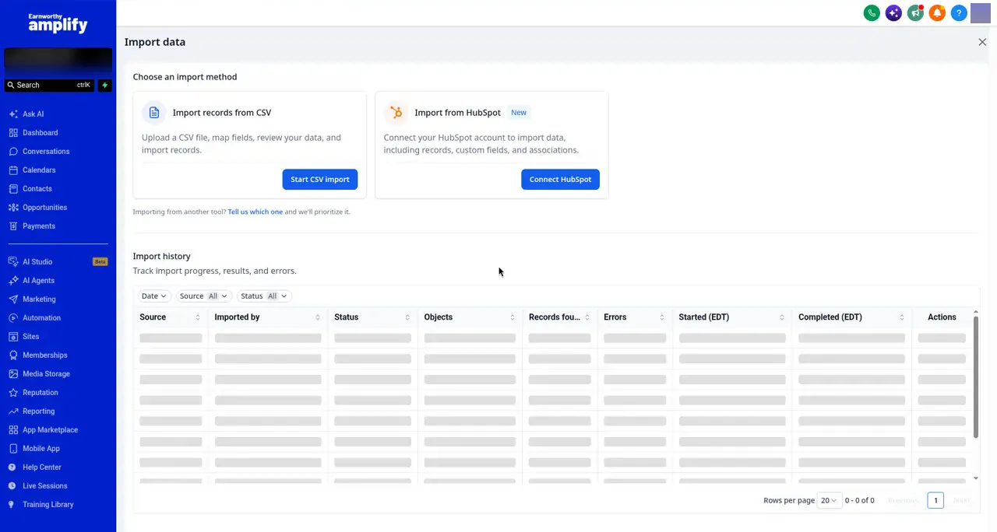Close the Import data panel
This screenshot has height=532, width=997.
tap(982, 42)
